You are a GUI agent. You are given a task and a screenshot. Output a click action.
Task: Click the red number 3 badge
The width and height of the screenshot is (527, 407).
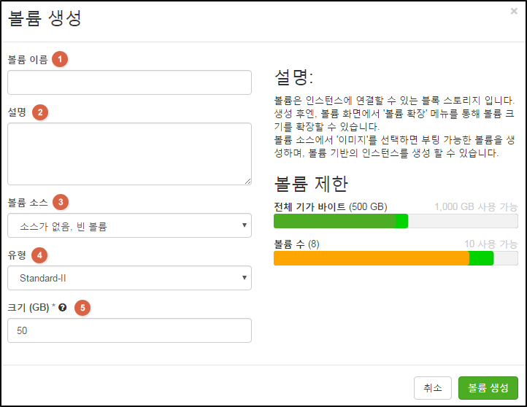click(61, 202)
